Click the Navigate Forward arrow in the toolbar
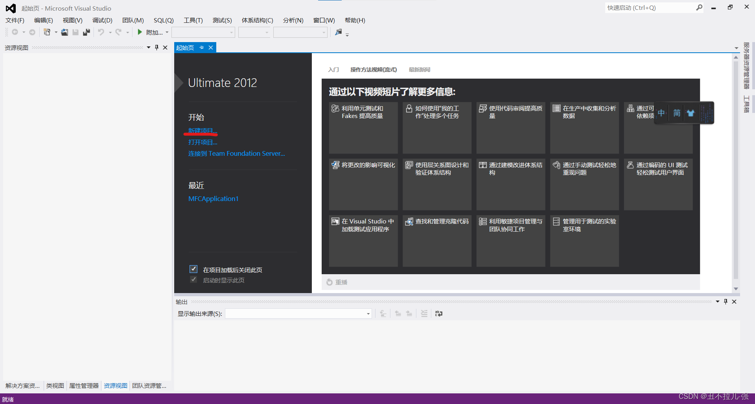Viewport: 755px width, 404px height. coord(32,32)
